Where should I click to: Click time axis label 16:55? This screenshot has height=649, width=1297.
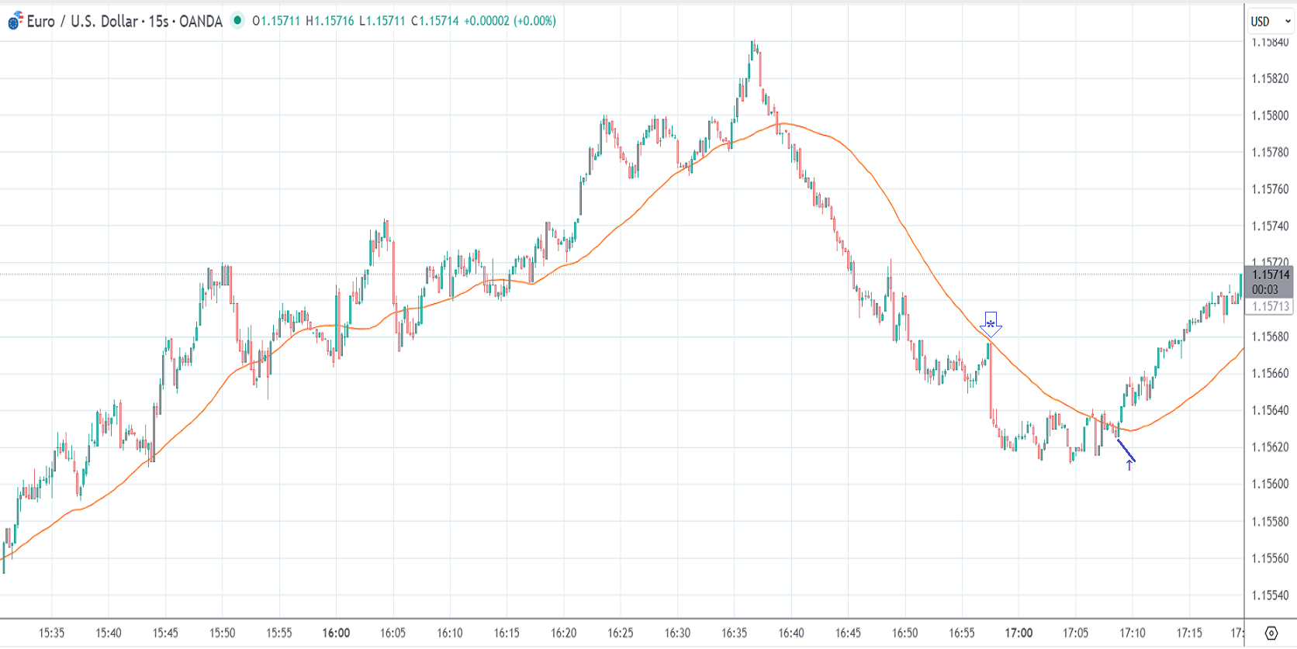[x=962, y=633]
